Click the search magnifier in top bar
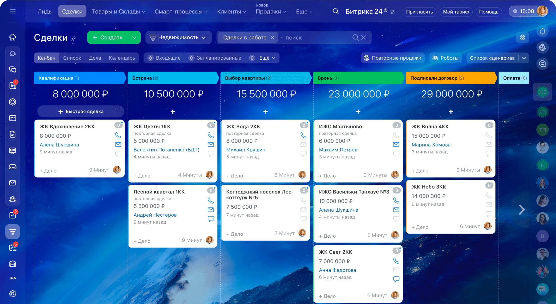This screenshot has width=556, height=304. (336, 11)
